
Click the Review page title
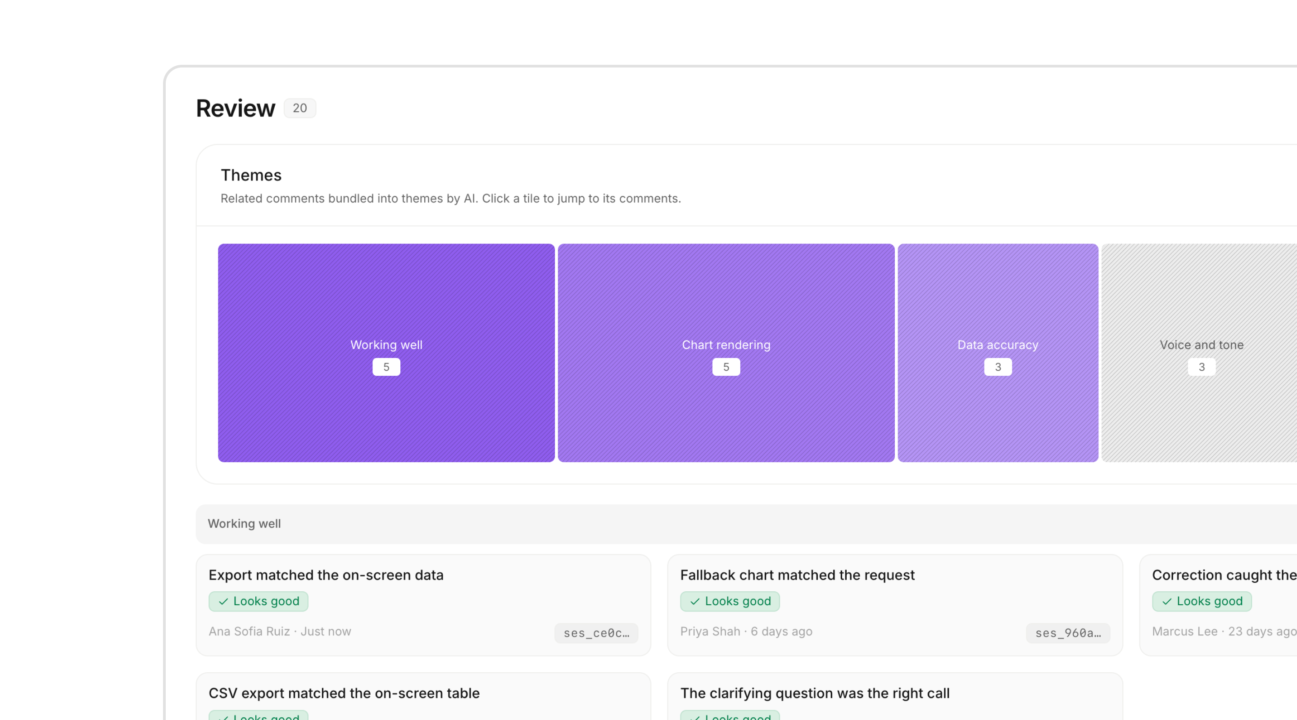[236, 108]
